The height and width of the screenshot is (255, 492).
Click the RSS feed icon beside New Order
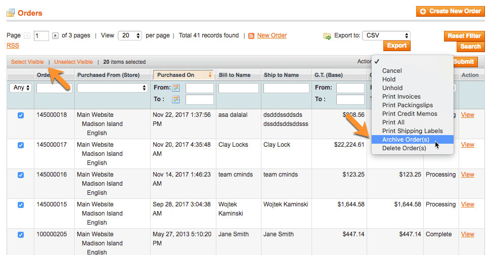pos(251,36)
